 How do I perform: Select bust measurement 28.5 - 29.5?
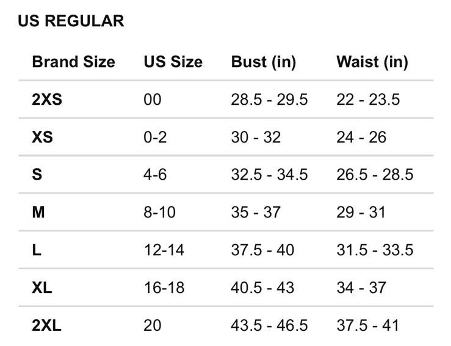coord(270,100)
